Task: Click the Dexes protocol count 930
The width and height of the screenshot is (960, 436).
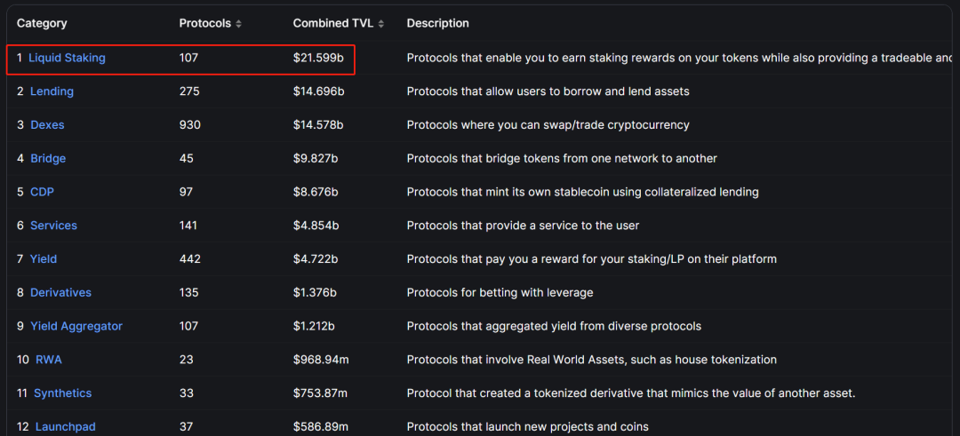Action: pyautogui.click(x=190, y=124)
